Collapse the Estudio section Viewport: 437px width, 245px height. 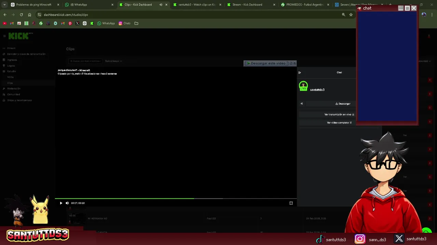click(12, 71)
